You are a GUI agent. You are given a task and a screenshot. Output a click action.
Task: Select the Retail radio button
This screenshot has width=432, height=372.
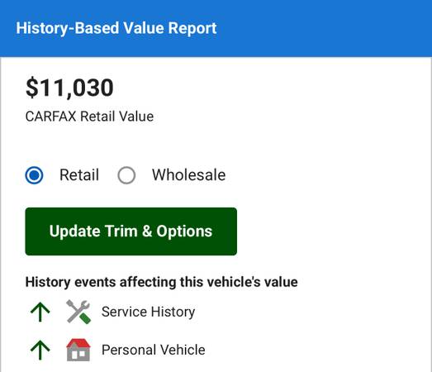coord(34,175)
